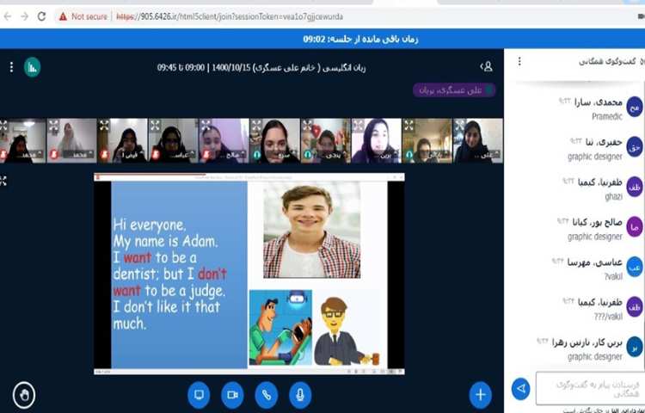The width and height of the screenshot is (645, 413).
Task: Toggle webcam sharing camera button
Action: [x=231, y=395]
